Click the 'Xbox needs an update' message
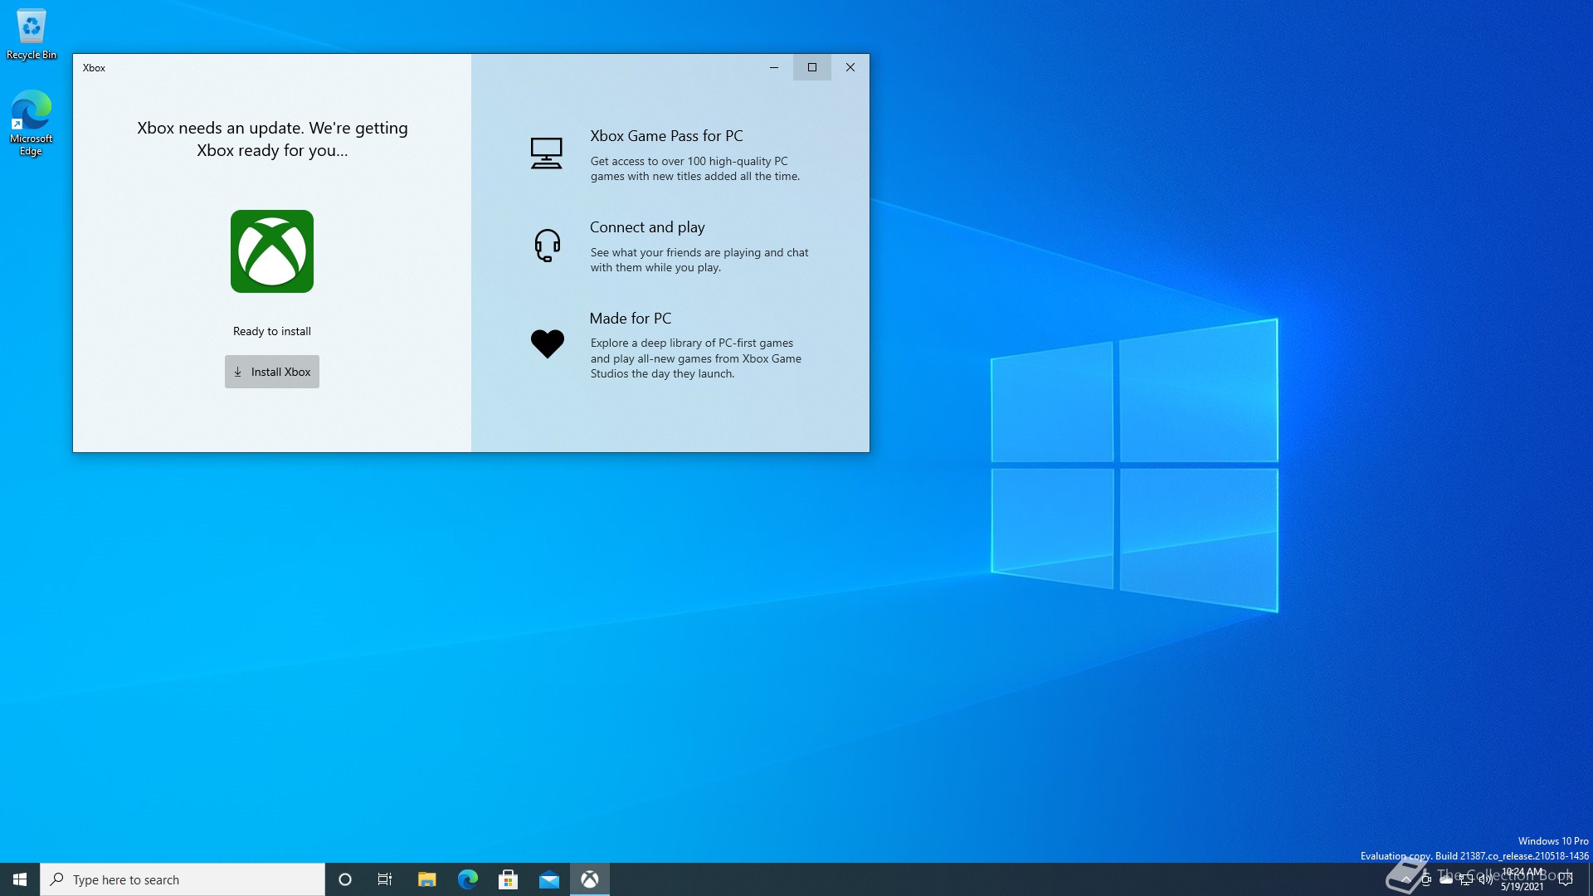1593x896 pixels. pyautogui.click(x=272, y=139)
